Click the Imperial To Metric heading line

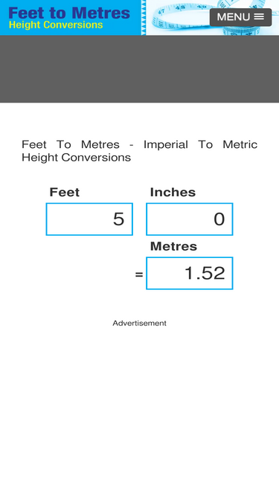pyautogui.click(x=140, y=144)
